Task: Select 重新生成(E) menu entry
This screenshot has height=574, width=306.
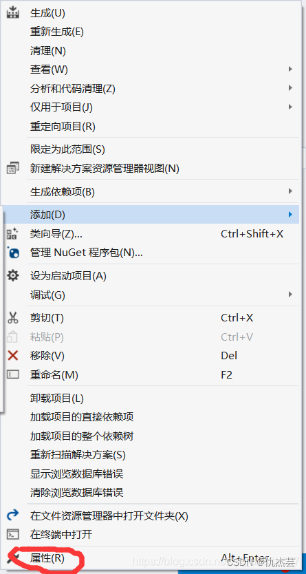Action: [x=57, y=32]
